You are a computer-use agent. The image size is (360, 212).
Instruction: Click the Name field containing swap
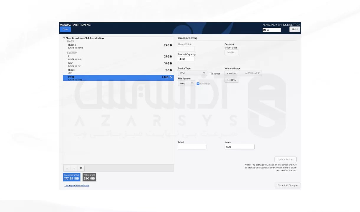tap(239, 147)
